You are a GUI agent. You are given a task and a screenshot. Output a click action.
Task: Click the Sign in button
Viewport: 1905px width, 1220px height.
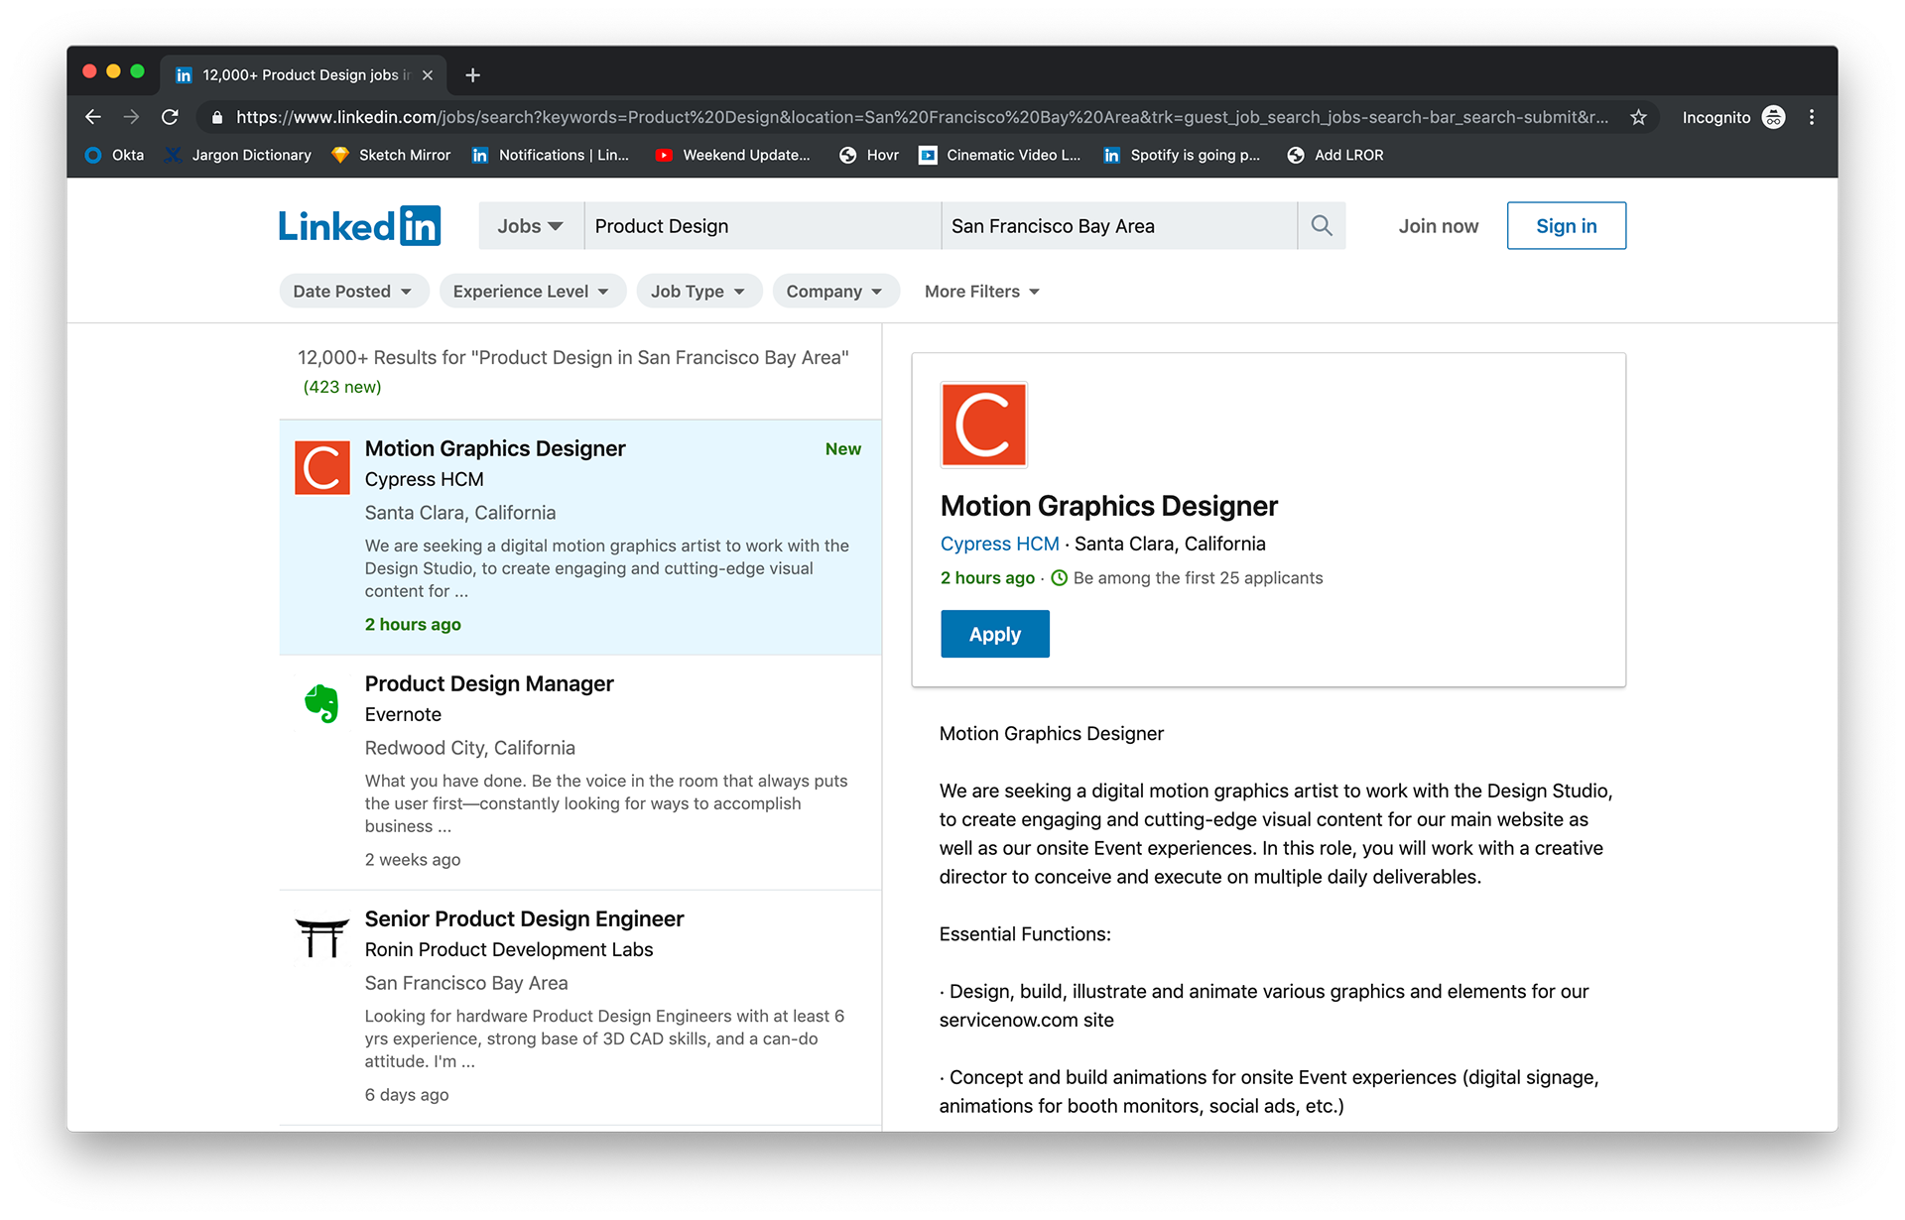tap(1566, 226)
